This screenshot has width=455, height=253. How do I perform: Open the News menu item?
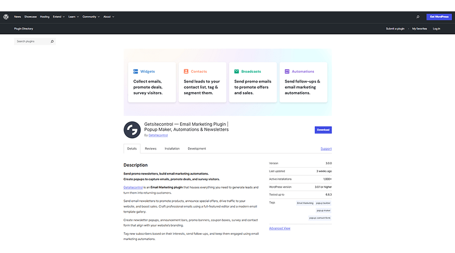coord(18,17)
